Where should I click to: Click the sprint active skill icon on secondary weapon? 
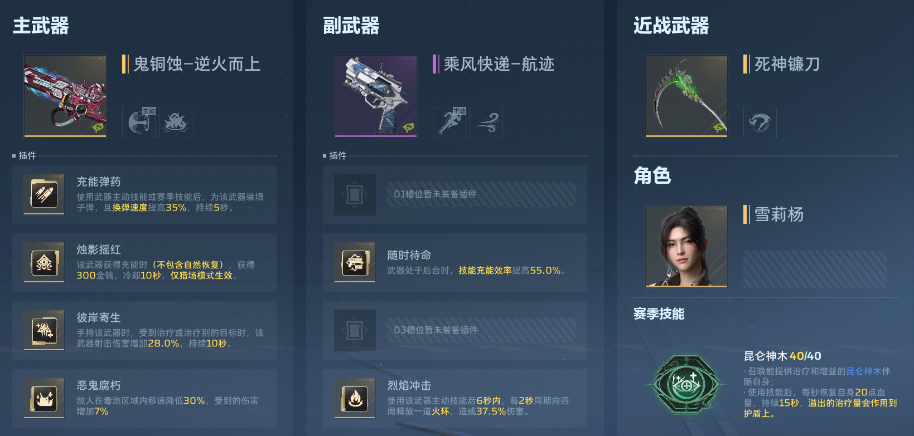point(449,123)
